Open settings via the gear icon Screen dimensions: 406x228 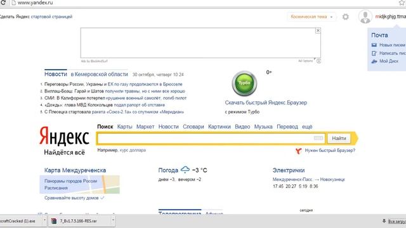pos(345,17)
